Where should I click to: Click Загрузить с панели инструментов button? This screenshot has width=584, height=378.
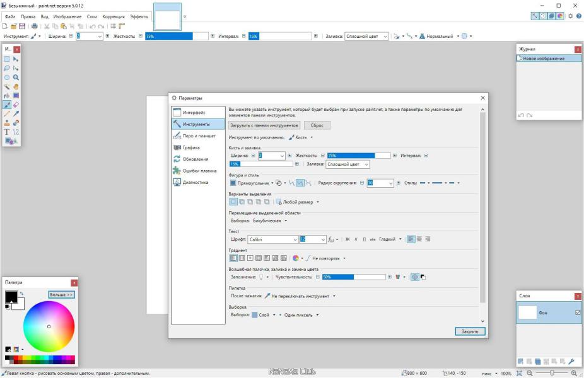click(x=264, y=125)
